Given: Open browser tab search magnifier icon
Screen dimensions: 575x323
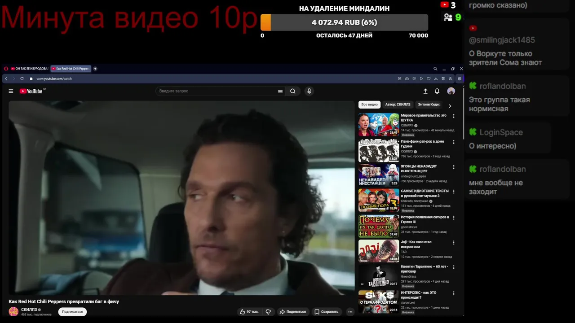Looking at the screenshot, I should click(x=435, y=69).
